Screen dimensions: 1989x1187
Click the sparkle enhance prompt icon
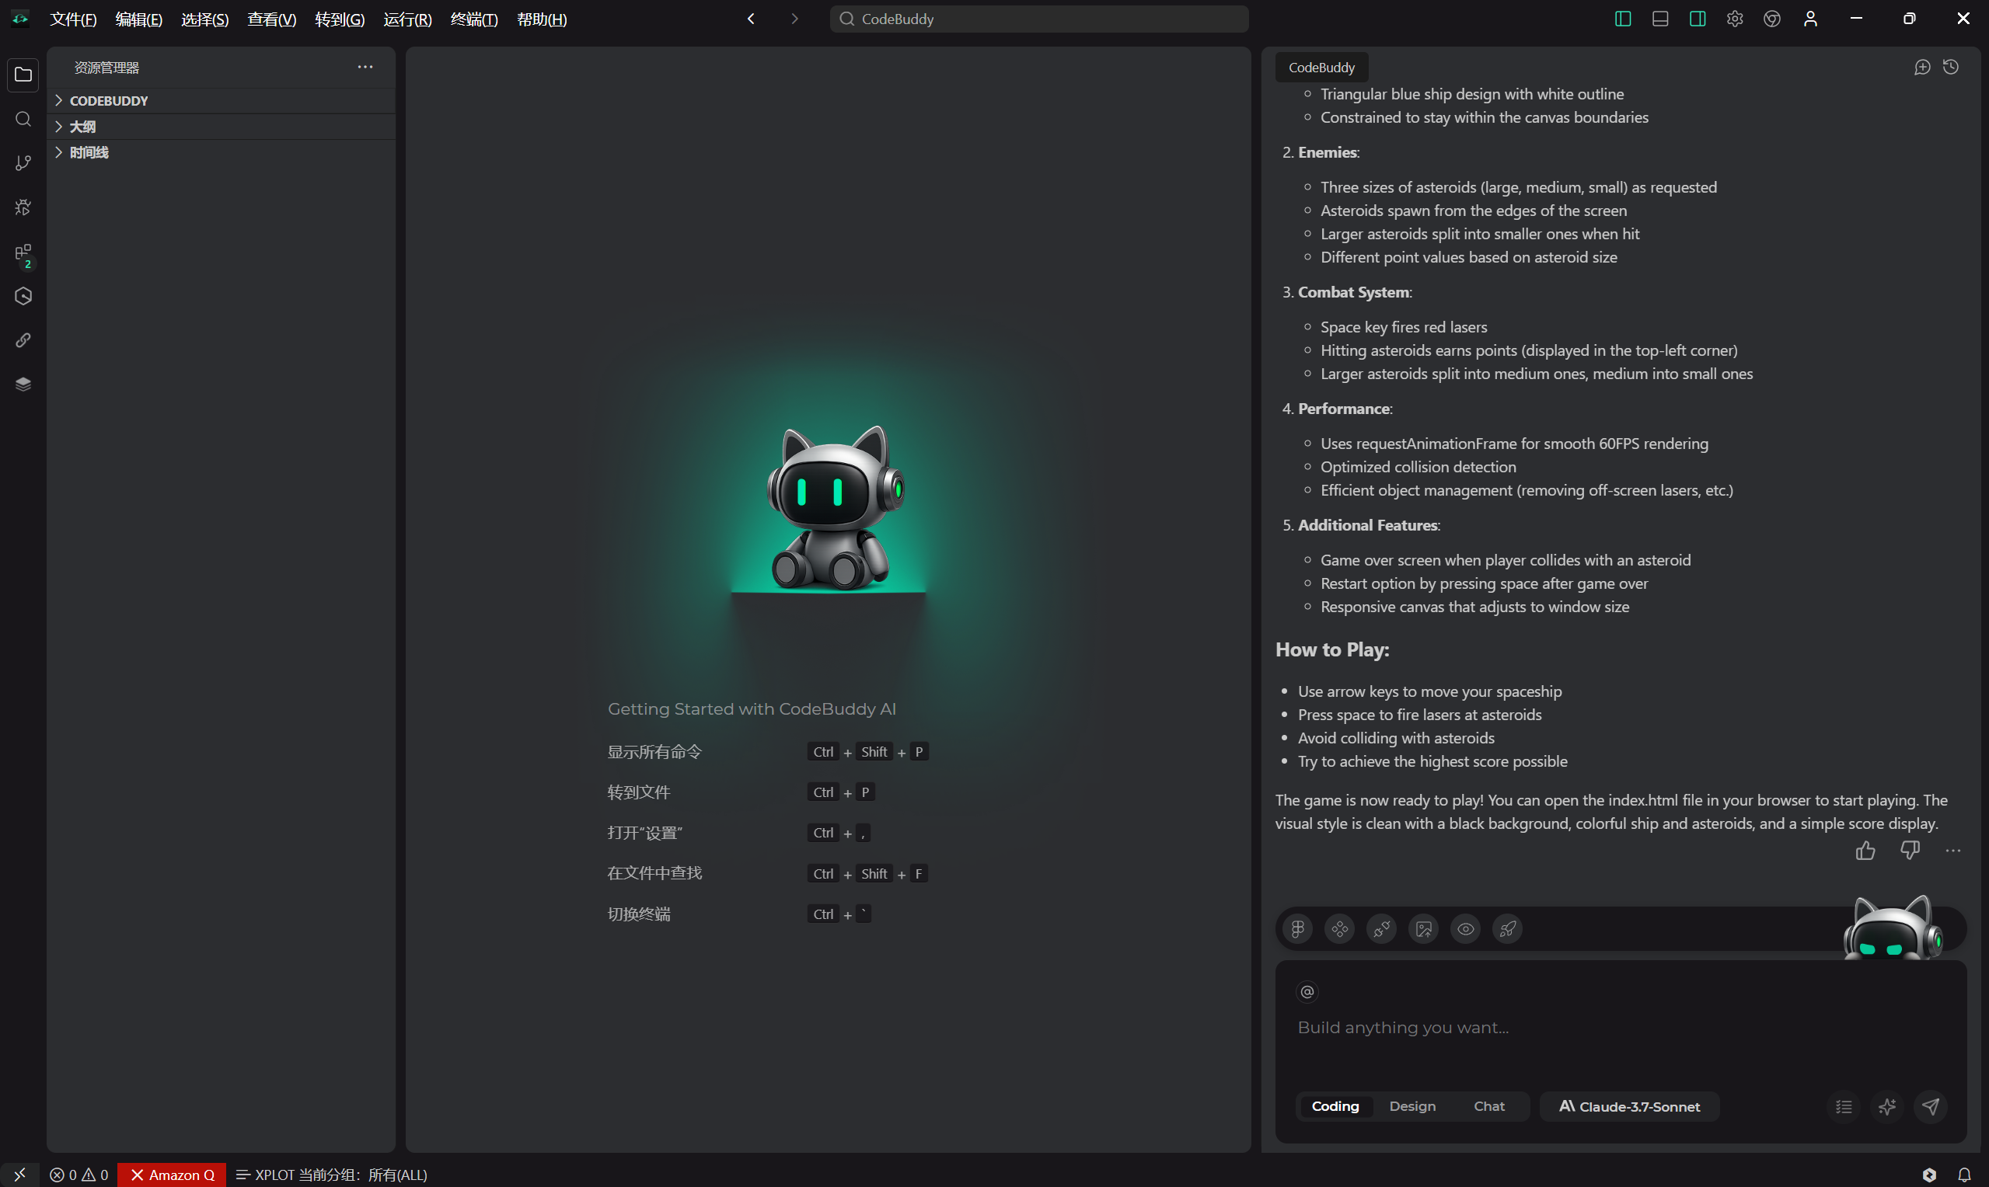pos(1887,1106)
